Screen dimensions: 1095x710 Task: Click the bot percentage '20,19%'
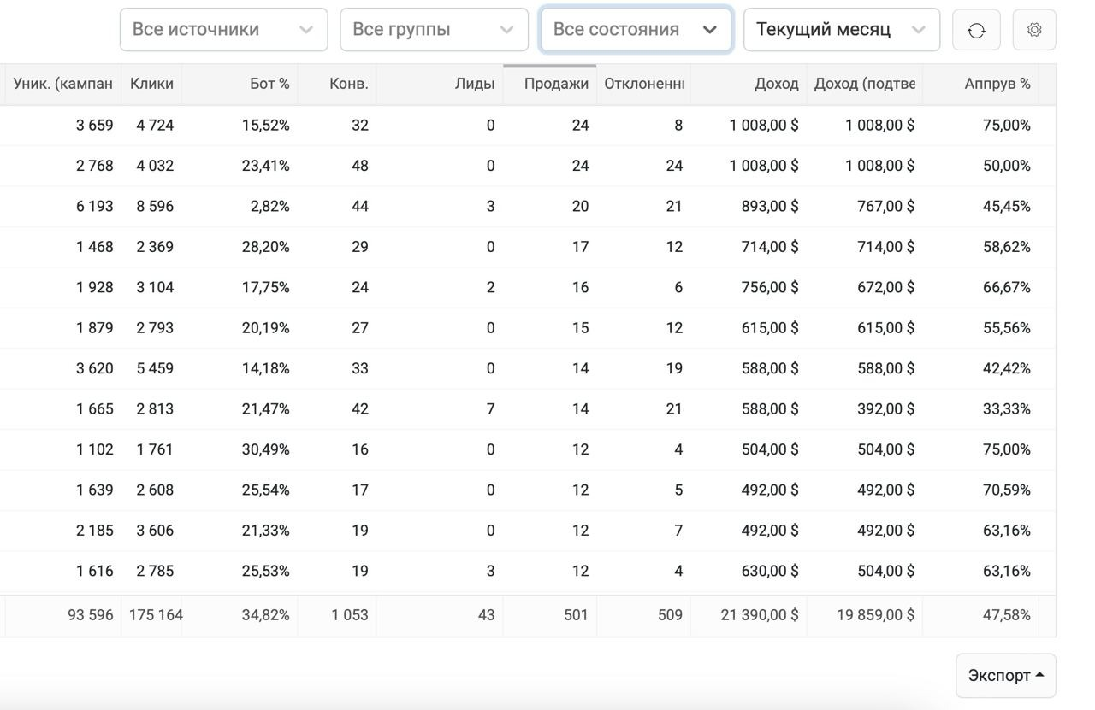266,328
